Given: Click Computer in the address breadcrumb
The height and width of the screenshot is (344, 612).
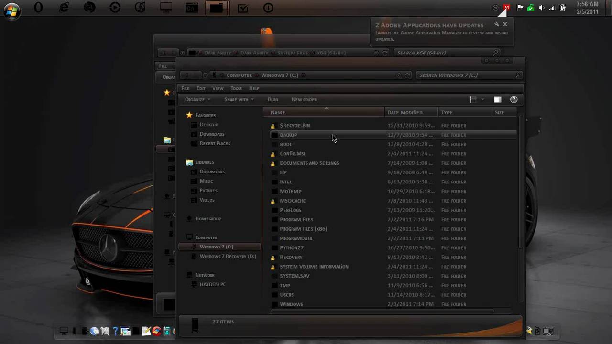Looking at the screenshot, I should click(x=239, y=75).
